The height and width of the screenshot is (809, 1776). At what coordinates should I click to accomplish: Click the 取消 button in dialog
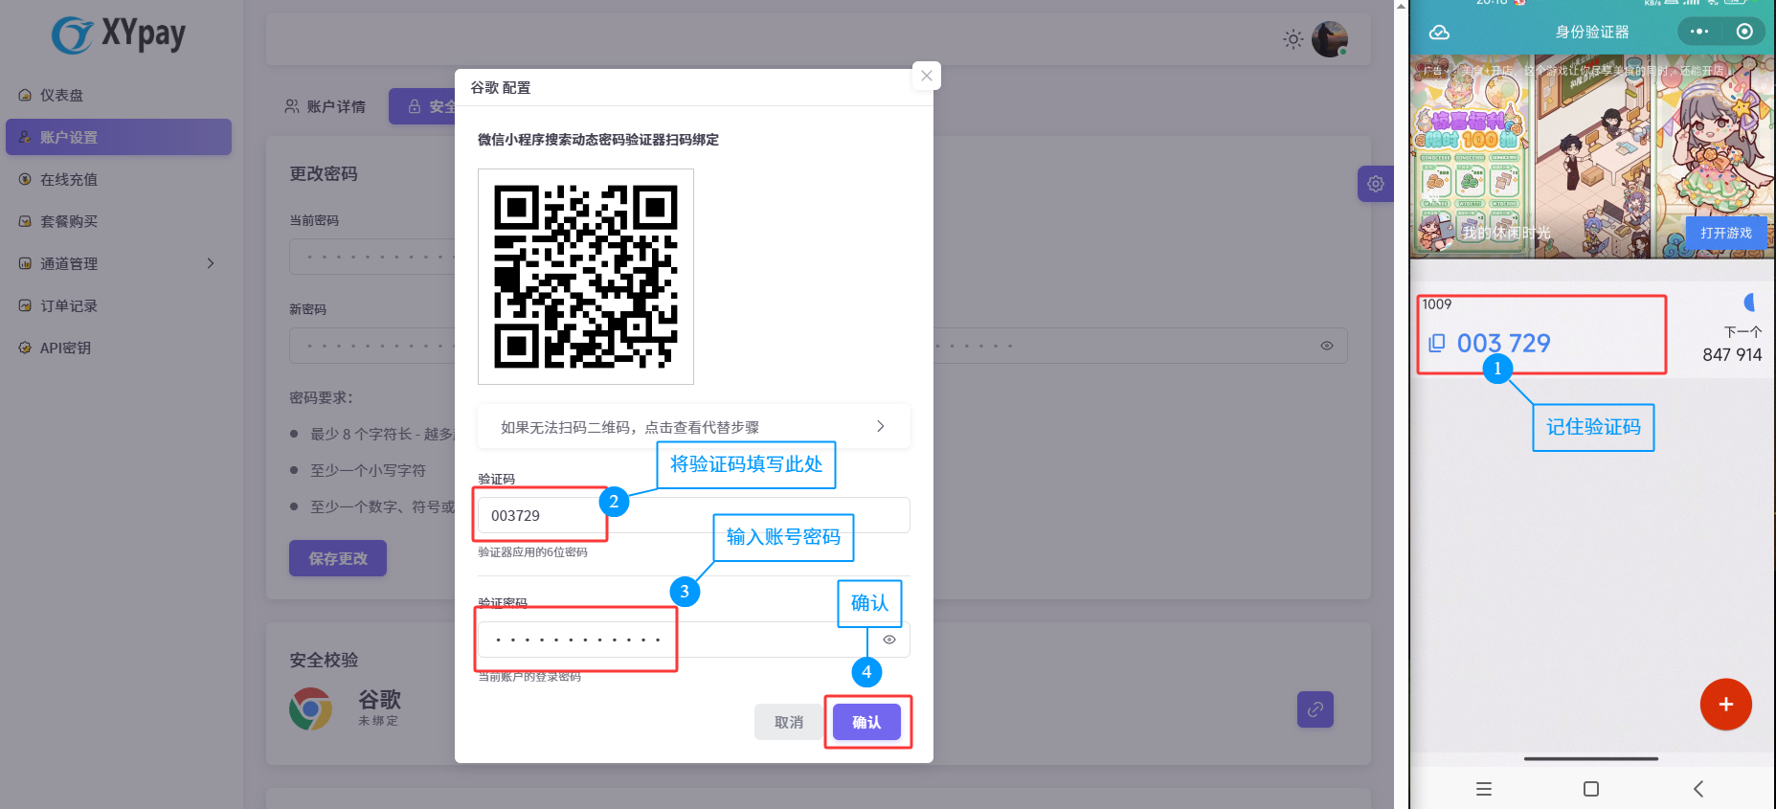tap(788, 722)
